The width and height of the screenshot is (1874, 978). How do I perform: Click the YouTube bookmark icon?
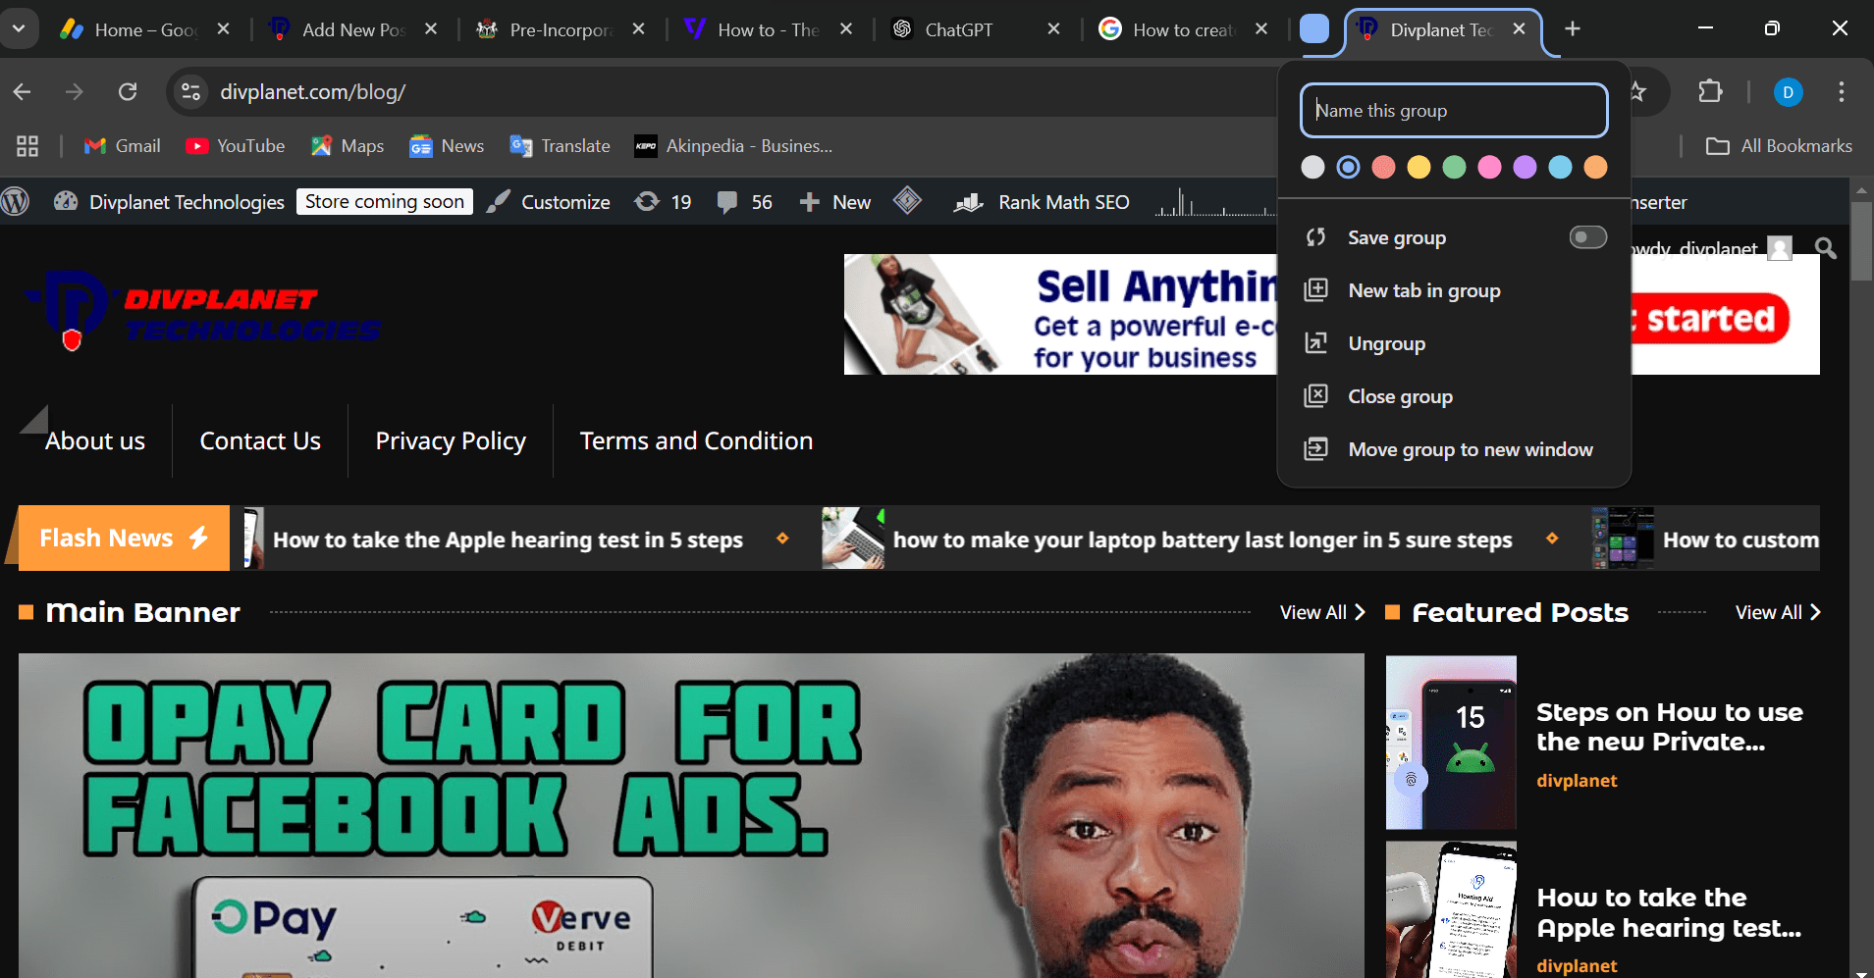198,145
